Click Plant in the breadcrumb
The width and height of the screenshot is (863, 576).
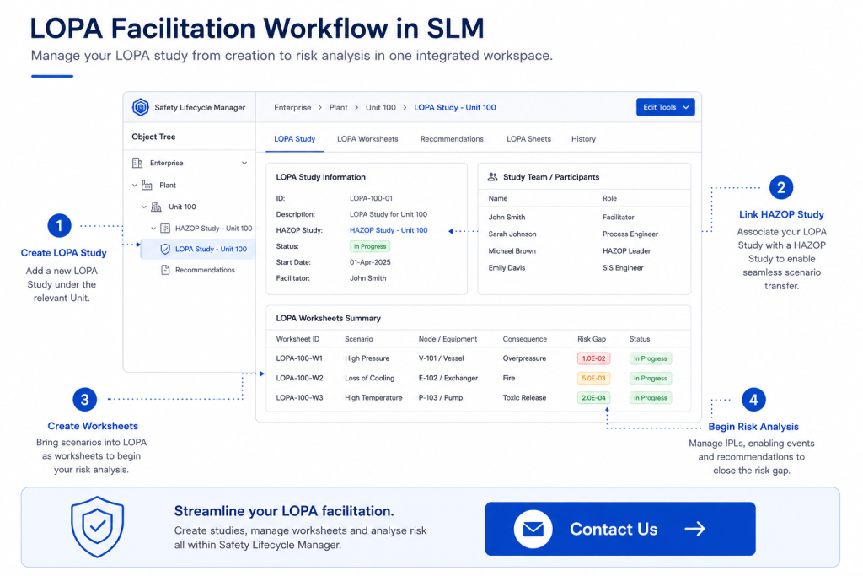338,107
